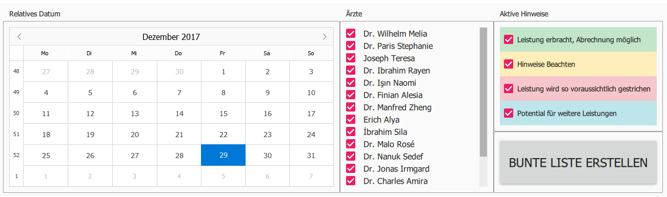667x197 pixels.
Task: Go to previous month in calendar
Action: 19,37
